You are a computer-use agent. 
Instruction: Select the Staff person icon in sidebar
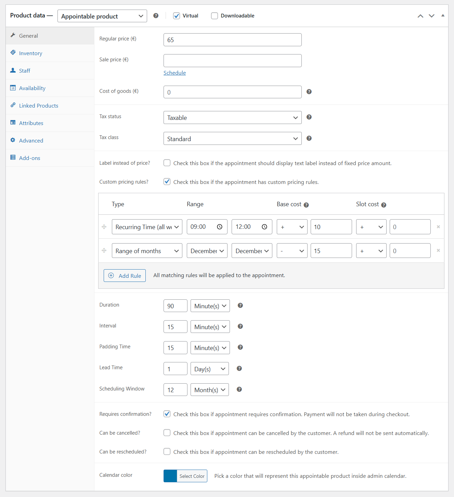(x=13, y=70)
